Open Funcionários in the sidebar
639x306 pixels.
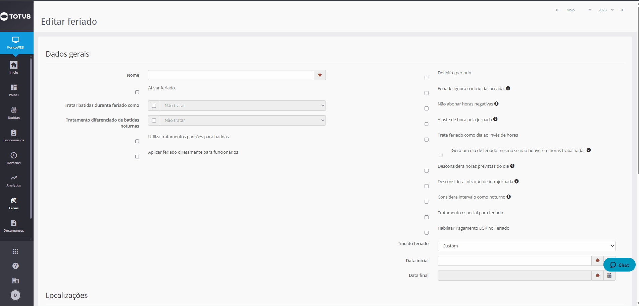click(x=14, y=136)
